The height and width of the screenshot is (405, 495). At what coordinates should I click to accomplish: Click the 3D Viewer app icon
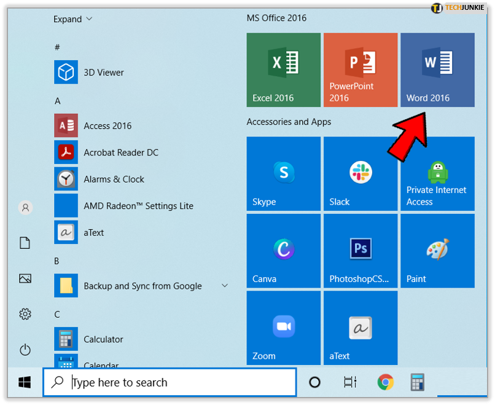click(x=66, y=72)
